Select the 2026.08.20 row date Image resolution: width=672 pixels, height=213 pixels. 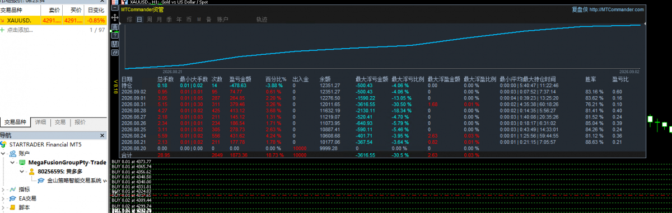click(x=133, y=148)
